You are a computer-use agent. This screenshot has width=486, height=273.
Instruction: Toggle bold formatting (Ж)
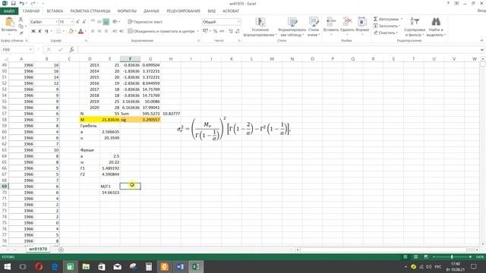pos(33,31)
